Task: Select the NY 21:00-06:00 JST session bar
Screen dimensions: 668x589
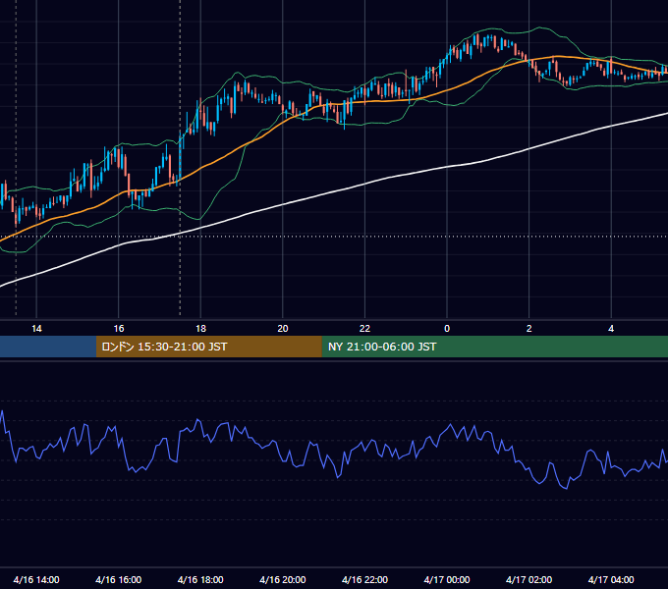Action: [x=494, y=347]
